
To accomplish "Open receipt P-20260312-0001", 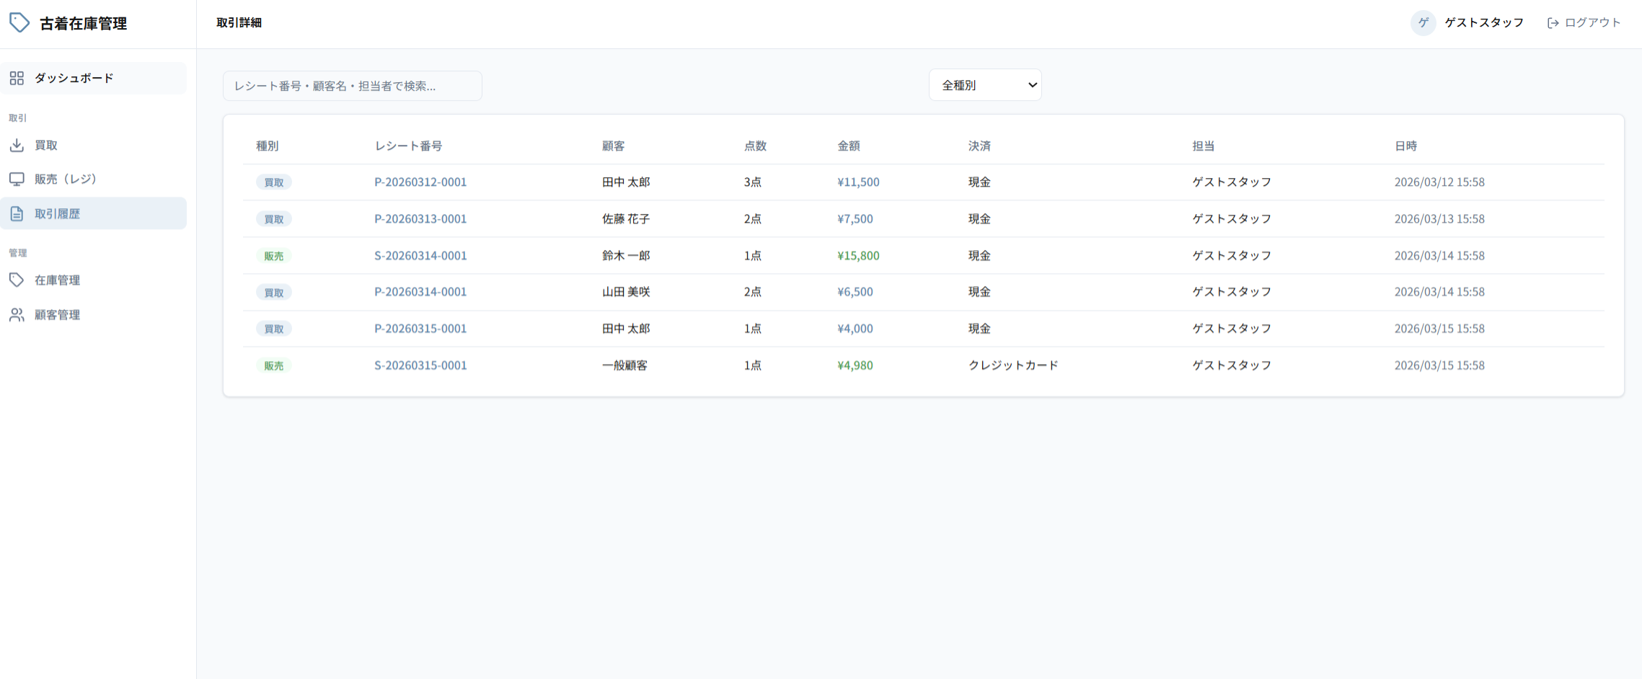I will [420, 182].
